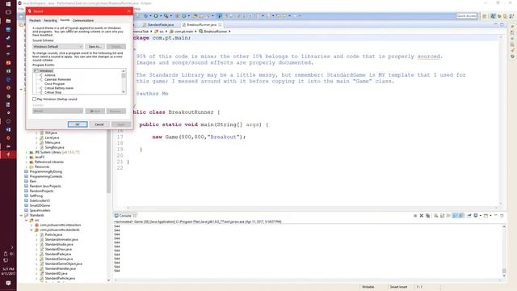Maximize the editor area
Image resolution: width=517 pixels, height=291 pixels.
click(x=502, y=24)
